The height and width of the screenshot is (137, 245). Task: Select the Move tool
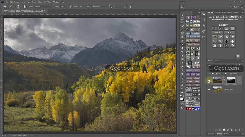pos(182,15)
